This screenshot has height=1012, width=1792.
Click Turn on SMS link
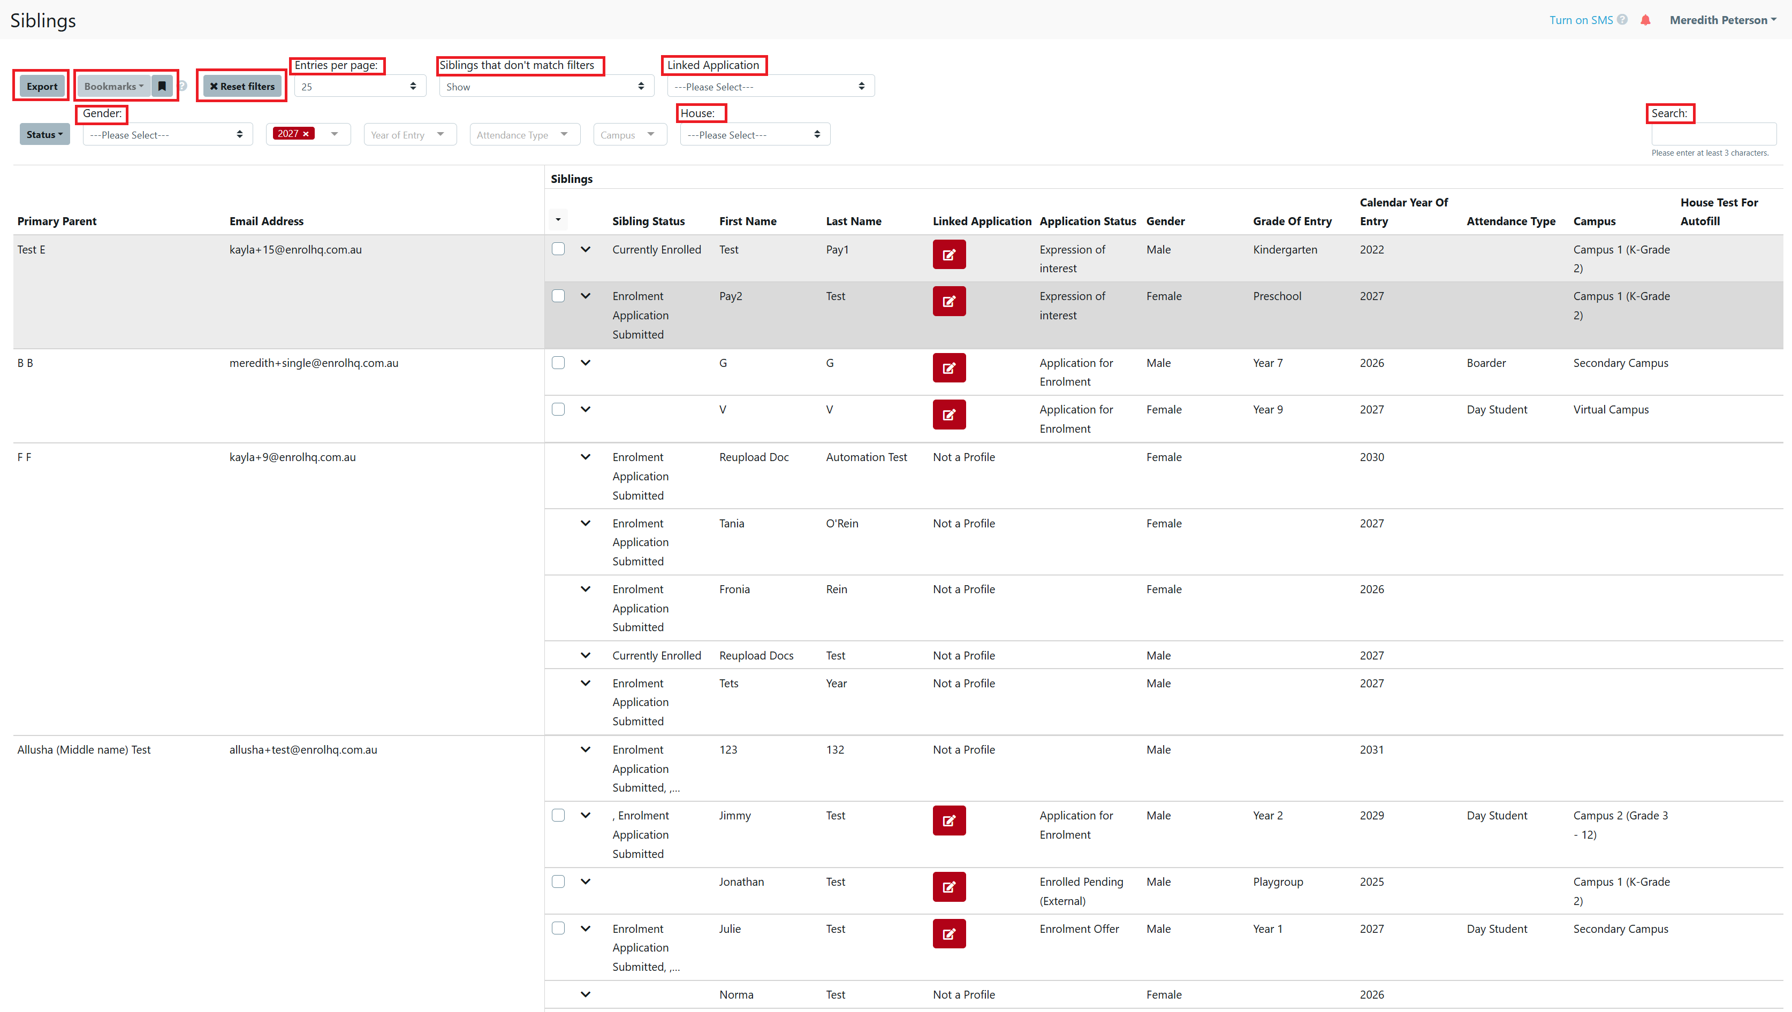coord(1581,20)
